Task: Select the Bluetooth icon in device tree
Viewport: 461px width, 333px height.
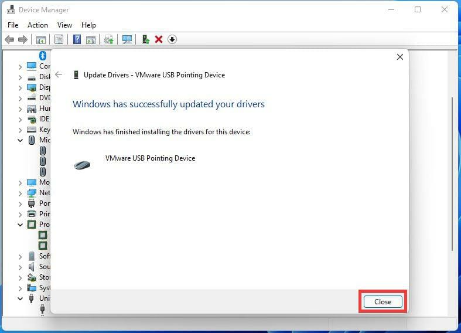Action: click(x=43, y=55)
